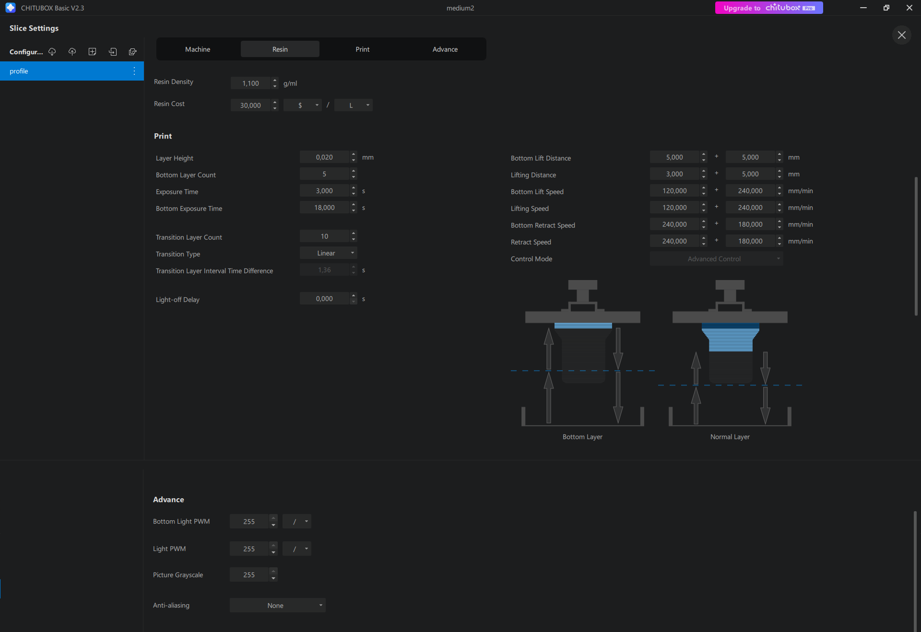Click the first Retract Speed field
The height and width of the screenshot is (632, 921).
[x=675, y=241]
